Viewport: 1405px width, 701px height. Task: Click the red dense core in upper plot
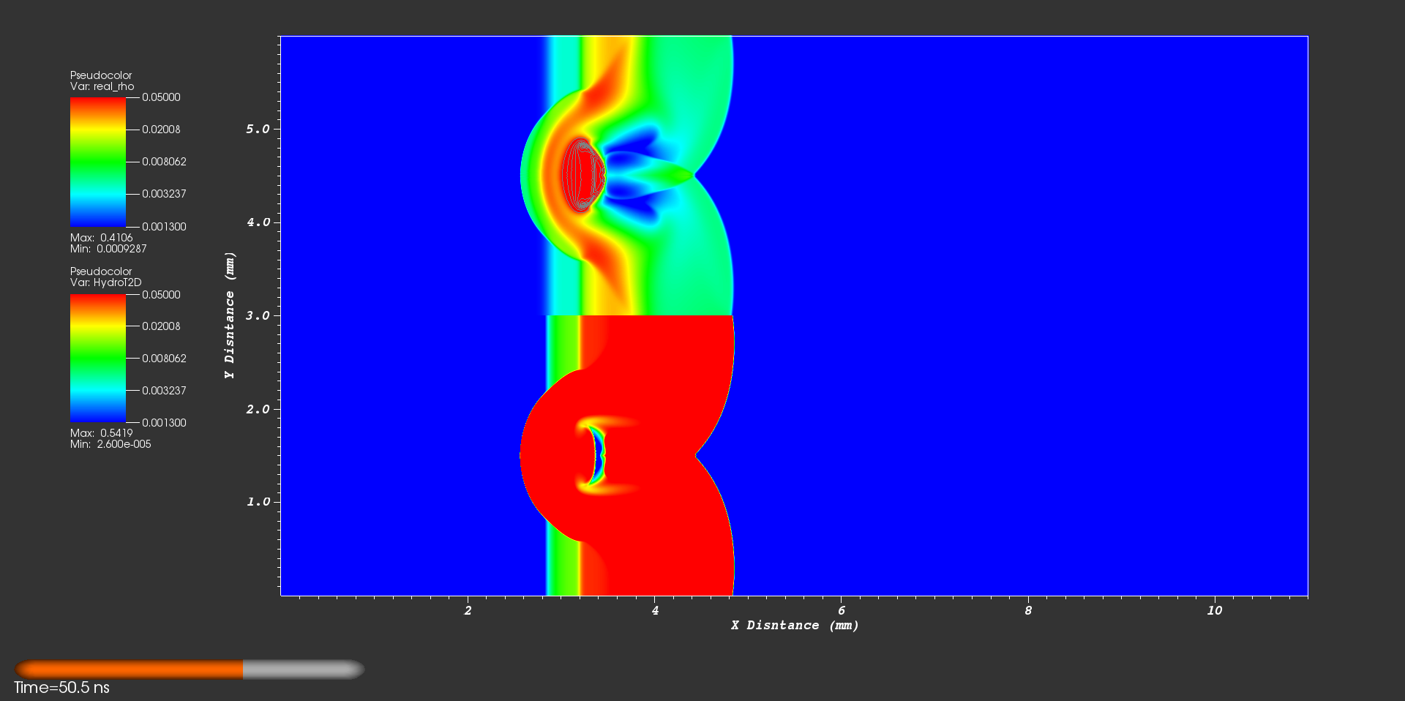tap(582, 175)
